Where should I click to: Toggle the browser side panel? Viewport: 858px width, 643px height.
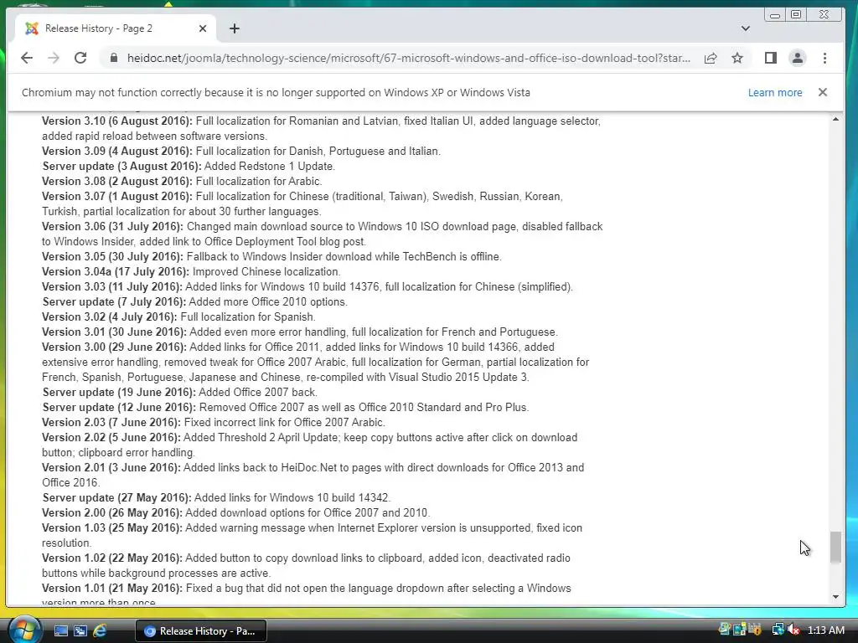coord(771,58)
